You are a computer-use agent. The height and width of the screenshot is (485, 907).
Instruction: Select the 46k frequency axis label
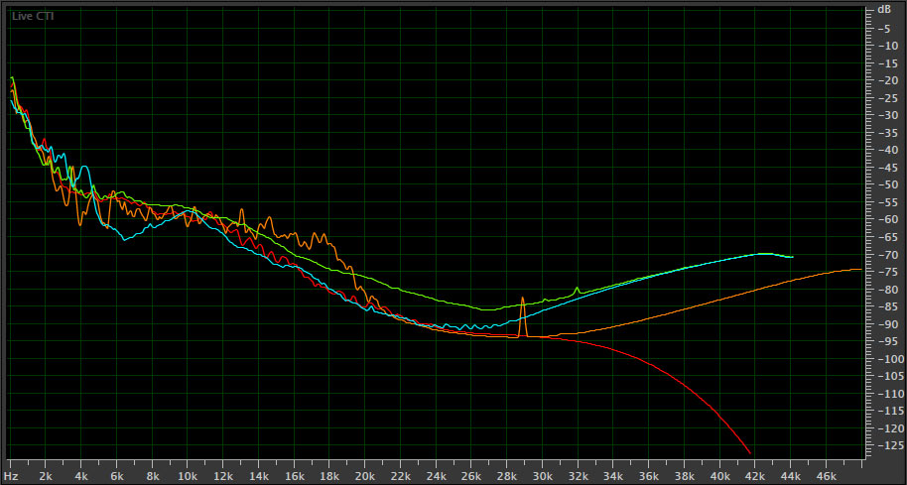(826, 477)
